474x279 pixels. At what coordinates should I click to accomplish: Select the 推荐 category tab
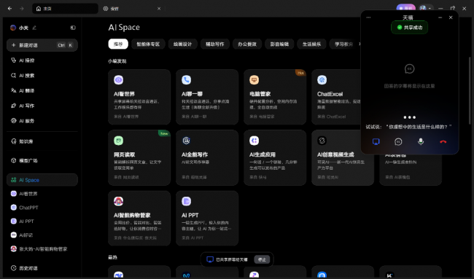point(118,44)
